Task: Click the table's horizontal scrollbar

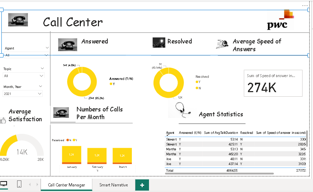Action: [x=219, y=173]
